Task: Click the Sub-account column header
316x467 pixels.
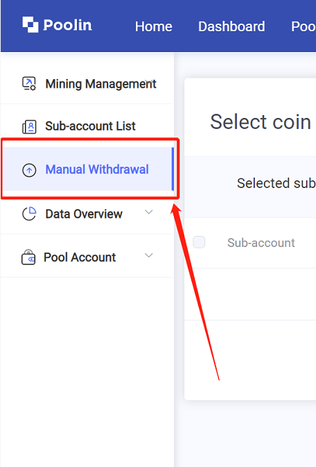Action: (261, 243)
